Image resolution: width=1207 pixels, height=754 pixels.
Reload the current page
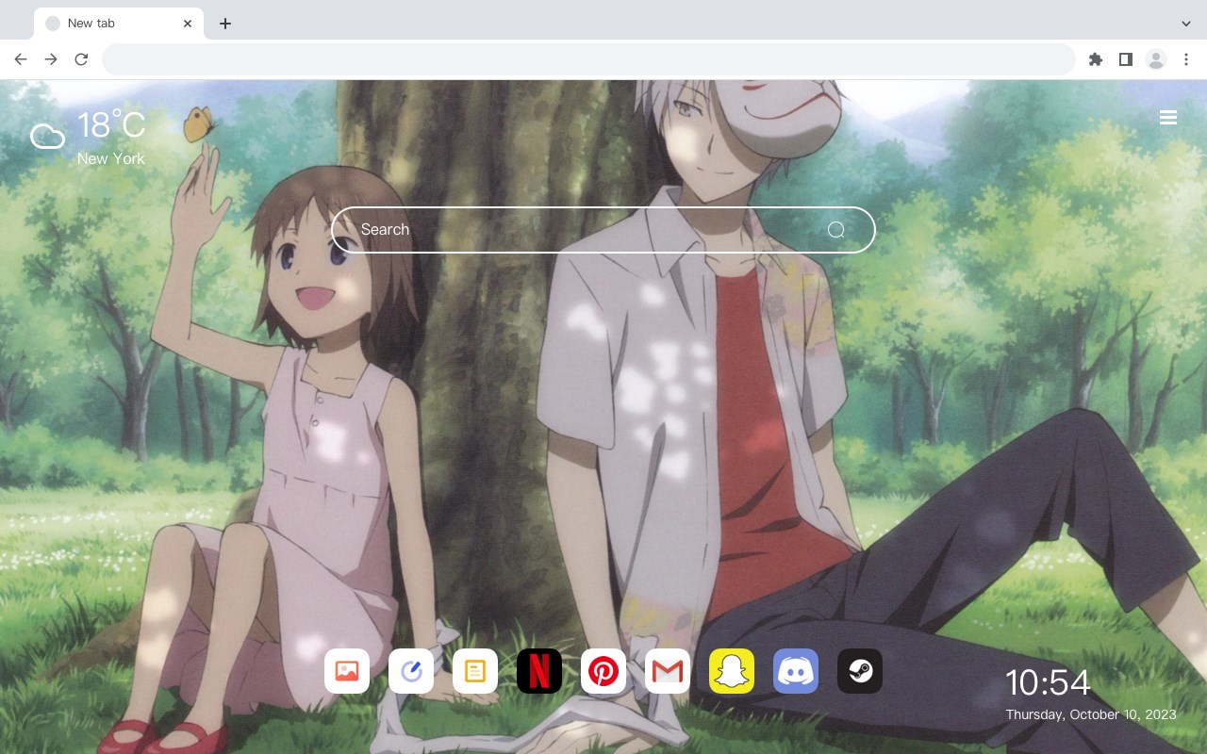[x=81, y=59]
